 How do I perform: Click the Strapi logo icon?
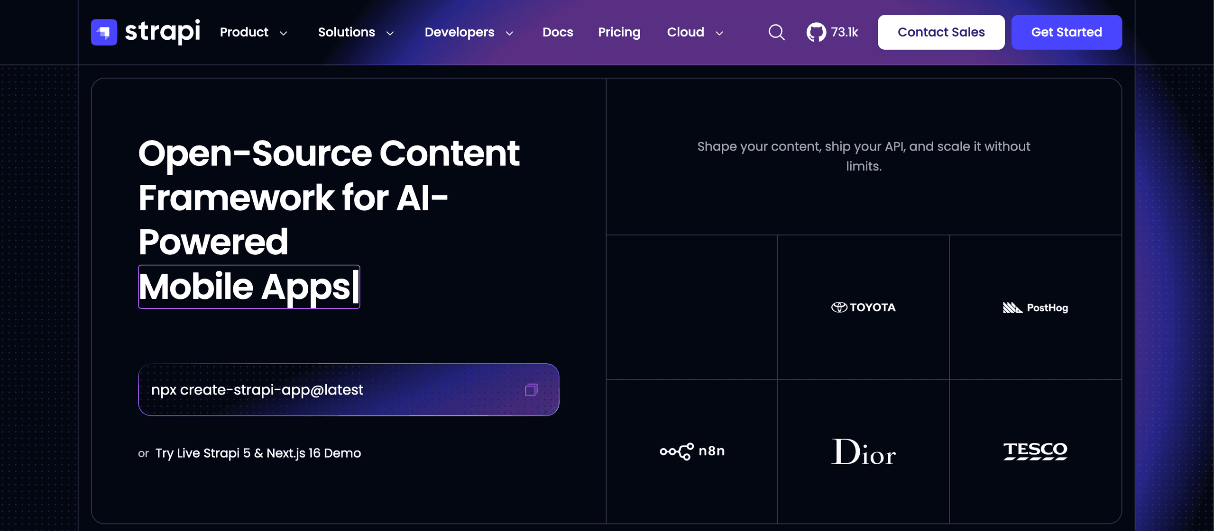click(104, 32)
